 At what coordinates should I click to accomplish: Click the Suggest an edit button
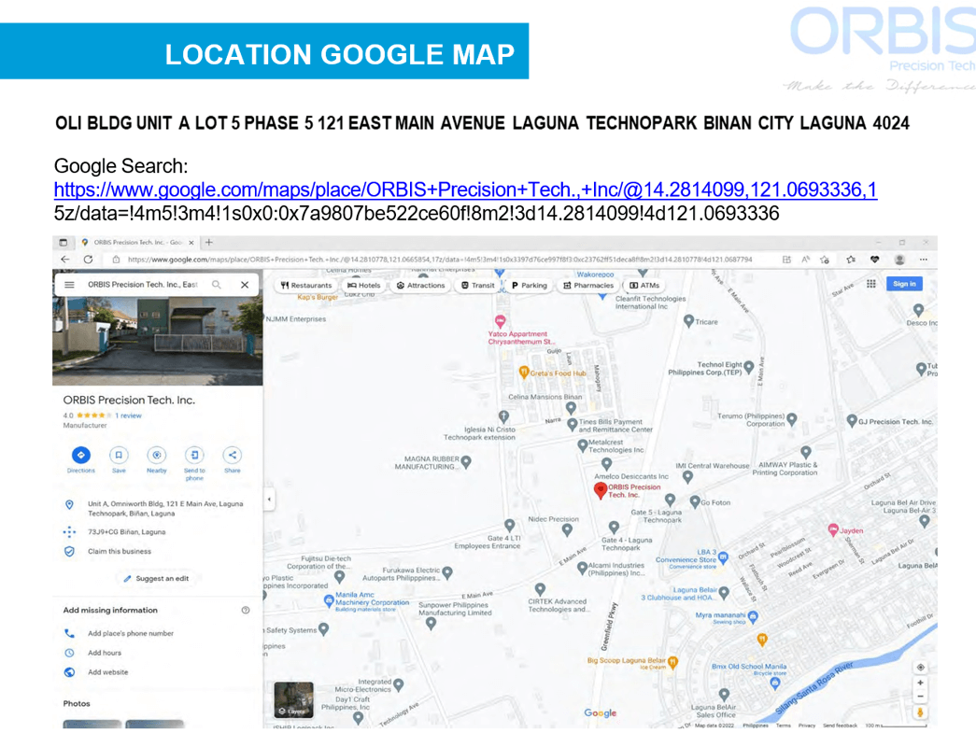[x=156, y=579]
